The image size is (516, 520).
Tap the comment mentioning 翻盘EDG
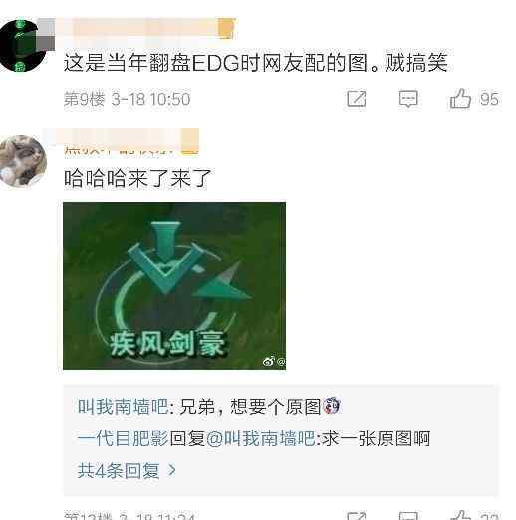tap(256, 62)
